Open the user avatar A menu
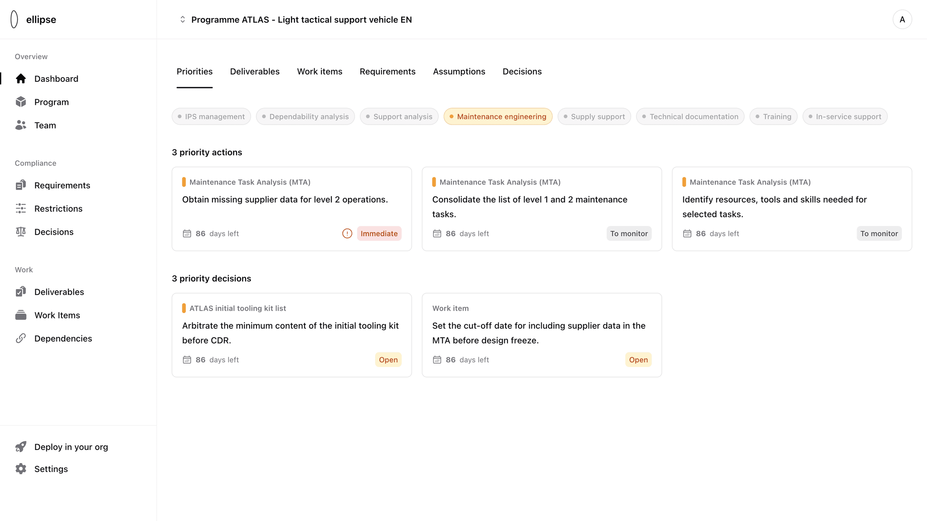Image resolution: width=927 pixels, height=521 pixels. (x=902, y=19)
